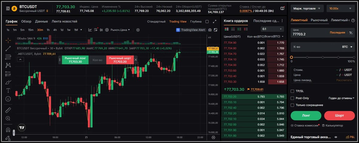The width and height of the screenshot is (359, 143).
Task: Switch to the Последние сделки tab
Action: pyautogui.click(x=266, y=21)
